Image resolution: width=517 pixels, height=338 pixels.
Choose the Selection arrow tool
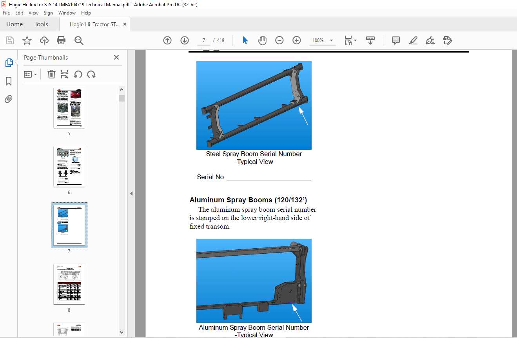click(245, 40)
